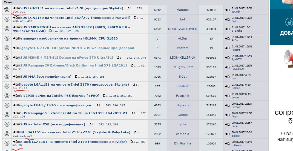The width and height of the screenshot is (293, 151).
Task: Click topic status icon for ASUS на Intel X58 row
Action: click(7, 124)
